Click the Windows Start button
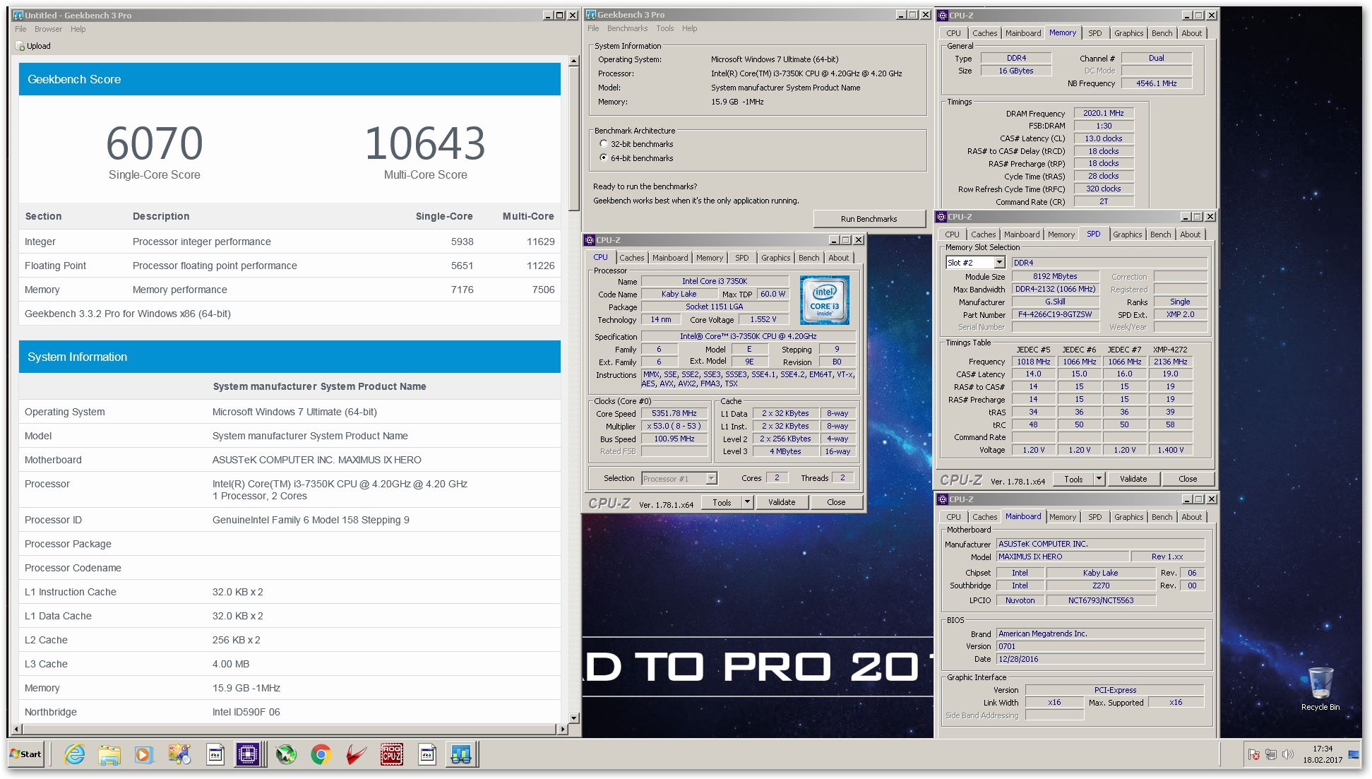Image resolution: width=1372 pixels, height=779 pixels. [x=27, y=754]
